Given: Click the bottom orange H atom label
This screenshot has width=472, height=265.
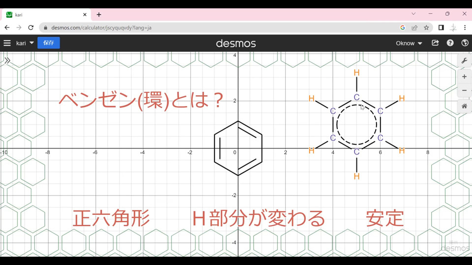Looking at the screenshot, I should (356, 176).
